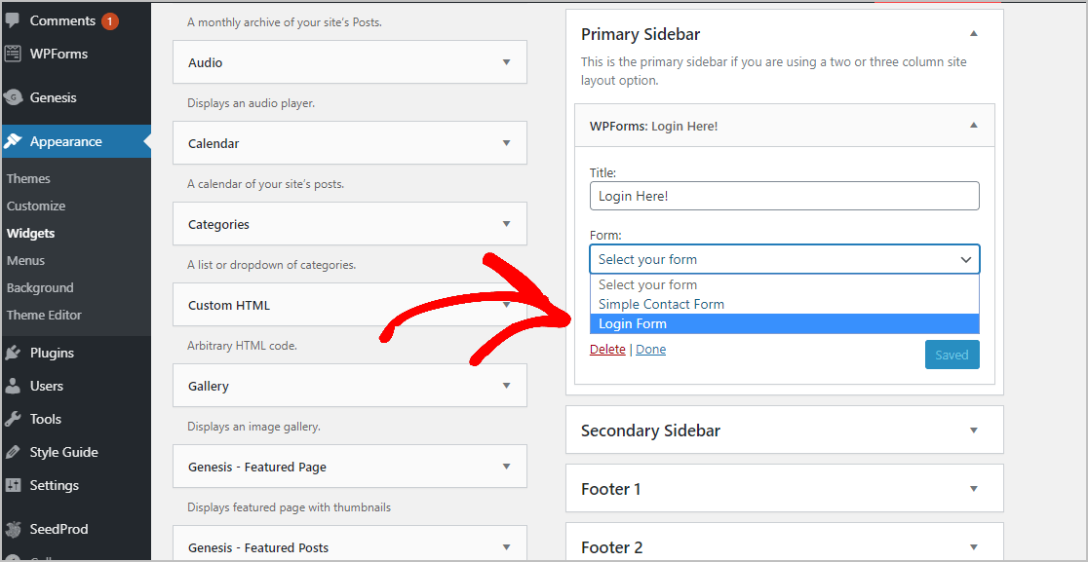Open the Select your form dropdown
1088x562 pixels.
coord(784,259)
